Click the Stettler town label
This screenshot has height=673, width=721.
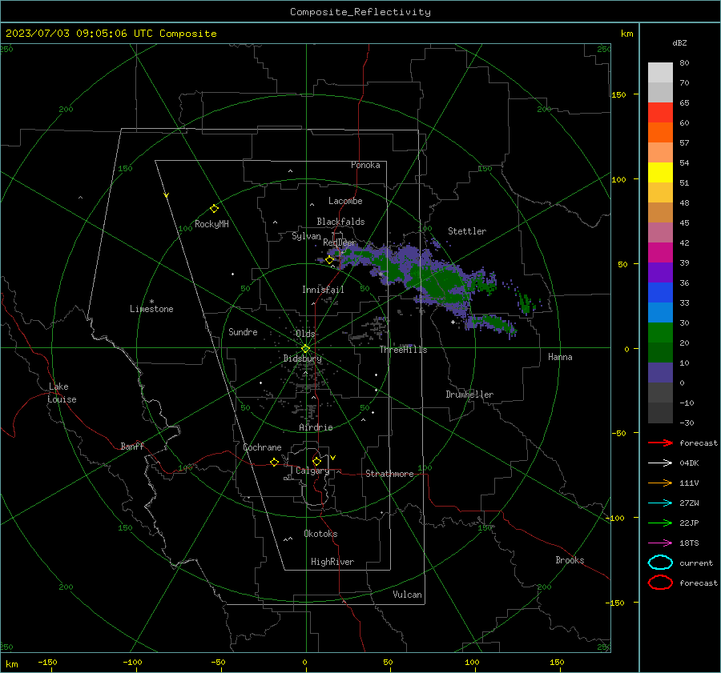[x=467, y=231]
